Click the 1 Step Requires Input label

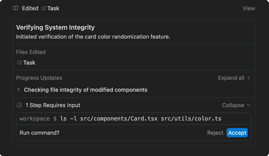click(53, 105)
